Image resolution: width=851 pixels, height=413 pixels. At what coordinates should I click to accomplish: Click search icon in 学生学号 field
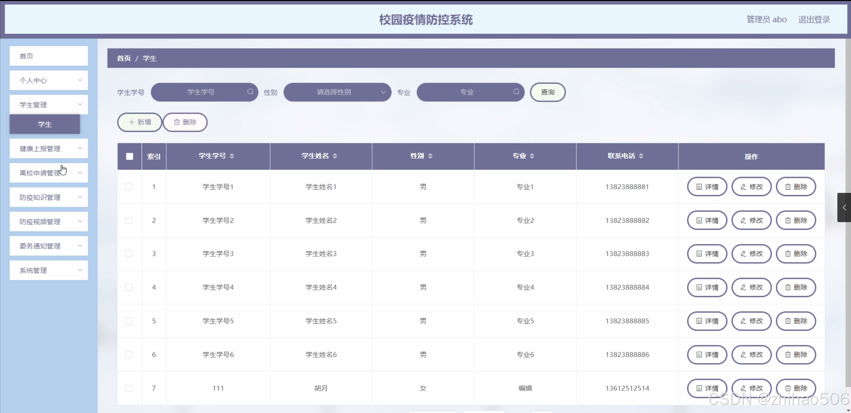[x=250, y=92]
